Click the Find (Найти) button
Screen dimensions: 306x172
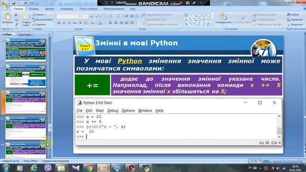point(293,15)
